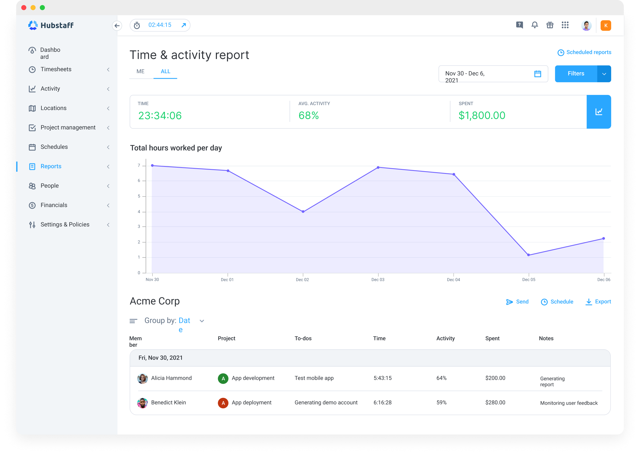The height and width of the screenshot is (455, 640).
Task: Open the blue chart icon beside Spent
Action: [x=599, y=112]
